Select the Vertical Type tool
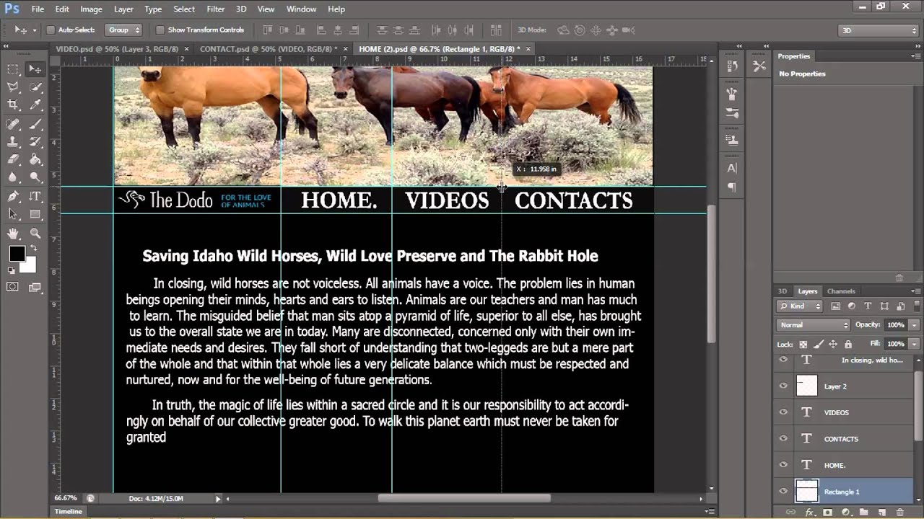The width and height of the screenshot is (924, 519). pyautogui.click(x=35, y=197)
